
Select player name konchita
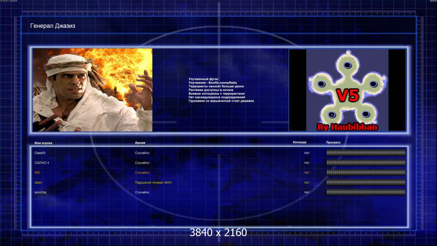point(41,192)
